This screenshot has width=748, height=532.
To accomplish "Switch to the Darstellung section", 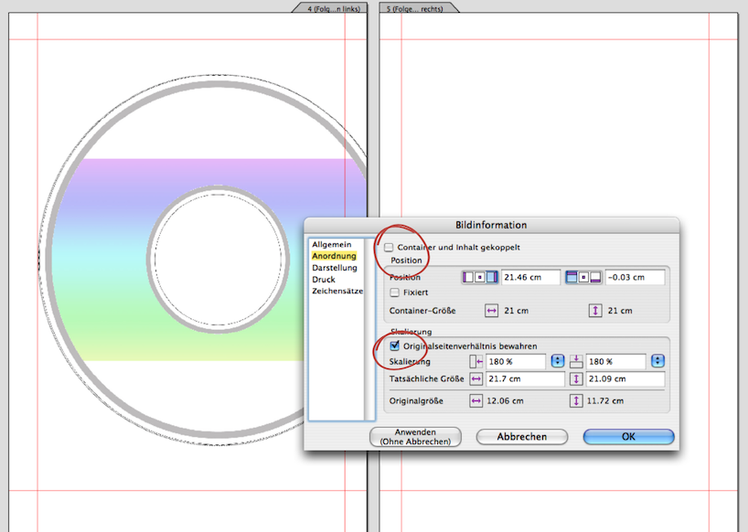I will 336,268.
